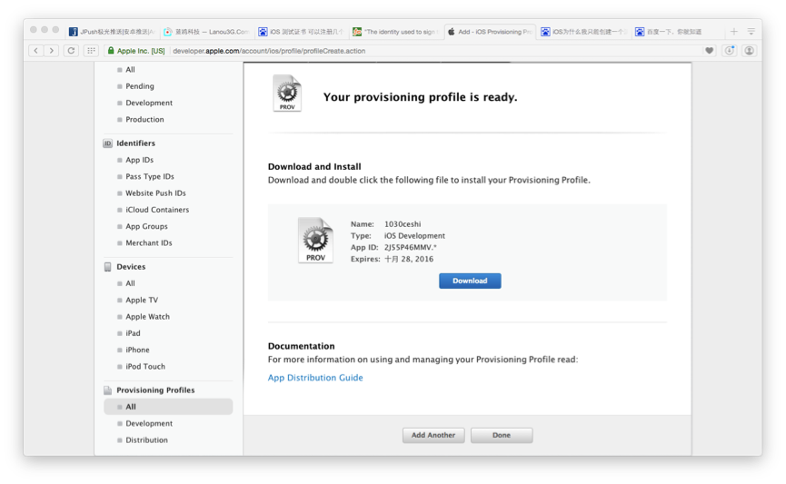Bookmark the page with the heart icon
786x484 pixels.
709,51
